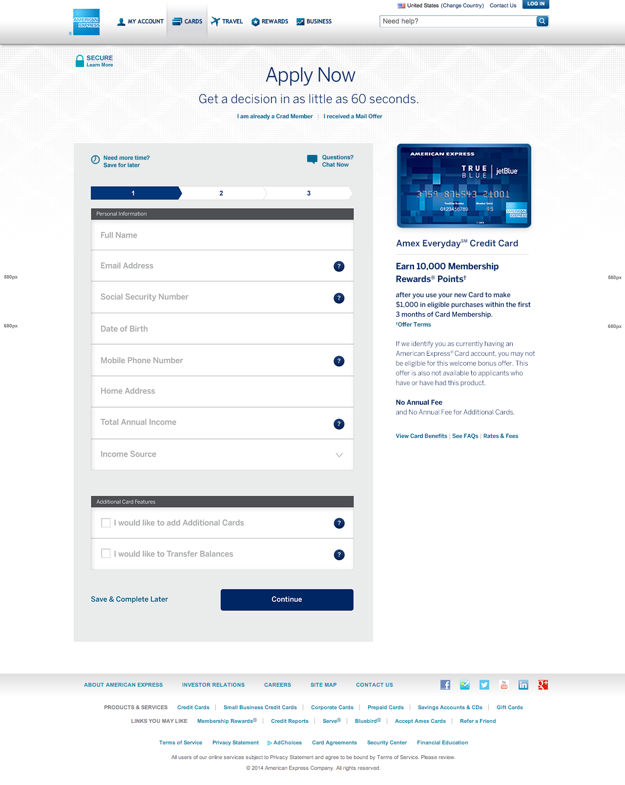Click Change Country link
Viewport: 625px width, 785px height.
(462, 6)
